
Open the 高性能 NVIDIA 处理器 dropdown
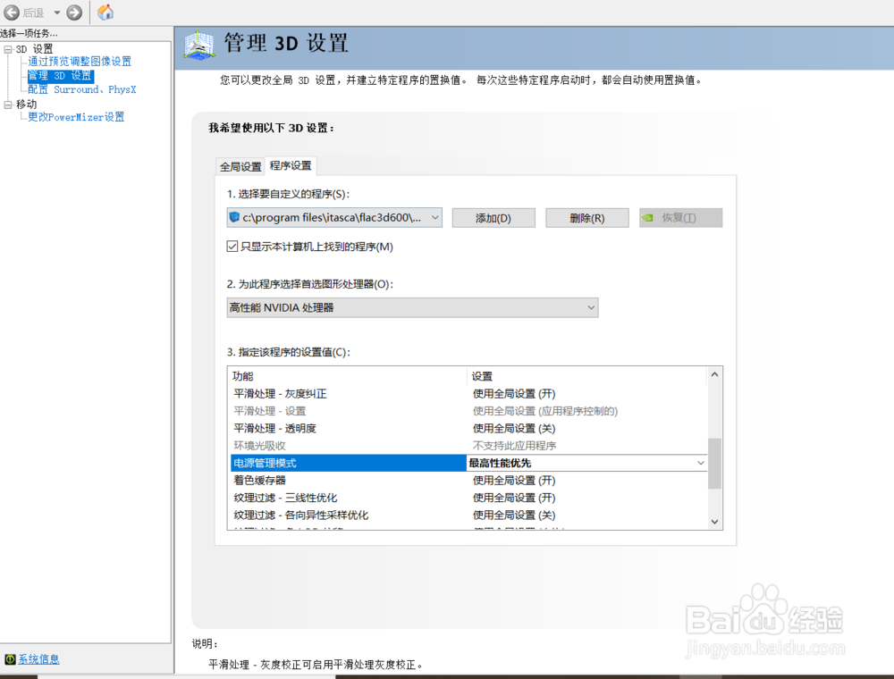413,307
